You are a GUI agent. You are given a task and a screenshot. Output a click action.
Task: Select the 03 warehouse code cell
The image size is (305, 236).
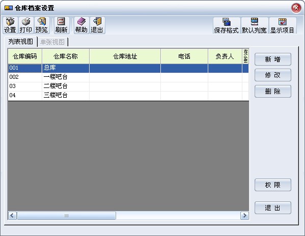(x=25, y=86)
